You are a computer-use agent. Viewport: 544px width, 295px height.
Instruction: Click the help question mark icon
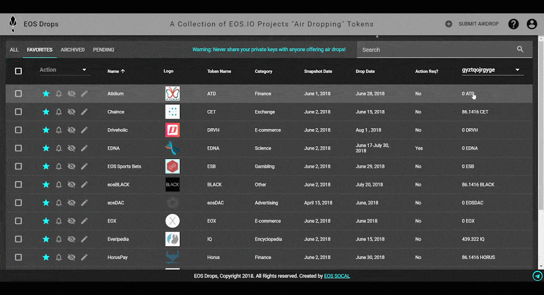click(x=513, y=24)
